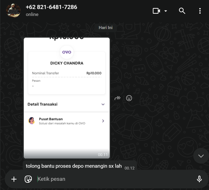The width and height of the screenshot is (209, 190).
Task: Click the 'online' status text
Action: tap(32, 14)
